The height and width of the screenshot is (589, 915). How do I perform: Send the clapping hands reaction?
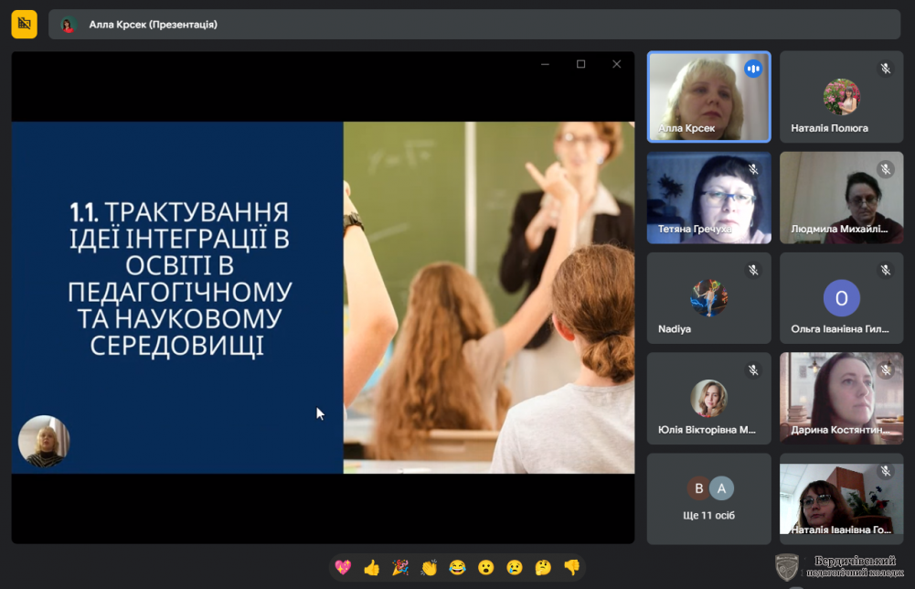pyautogui.click(x=429, y=567)
